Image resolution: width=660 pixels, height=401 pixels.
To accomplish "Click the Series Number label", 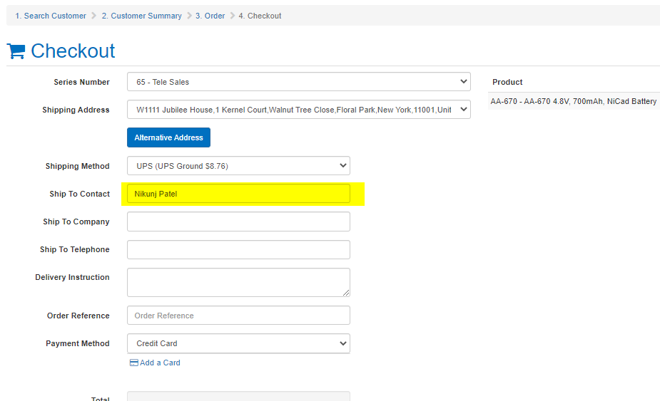I will point(81,82).
